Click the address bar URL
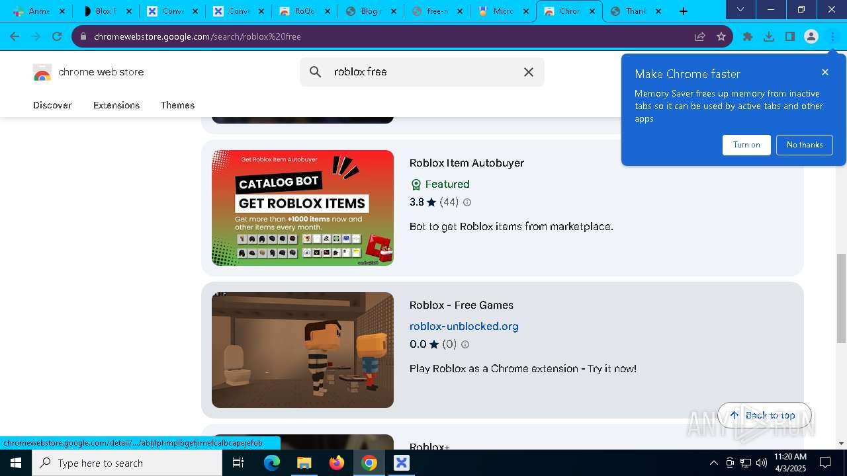Image resolution: width=847 pixels, height=476 pixels. coord(197,36)
